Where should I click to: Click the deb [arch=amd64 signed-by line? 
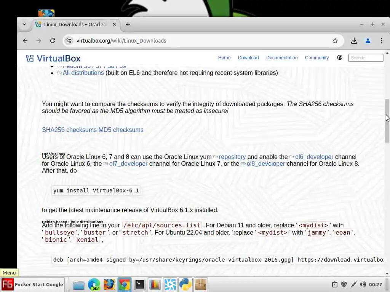tap(218, 260)
